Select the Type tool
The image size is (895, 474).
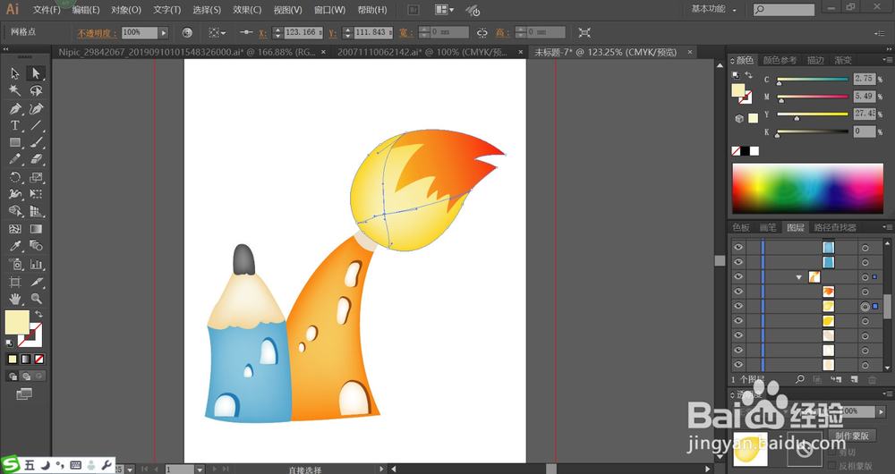[x=15, y=125]
